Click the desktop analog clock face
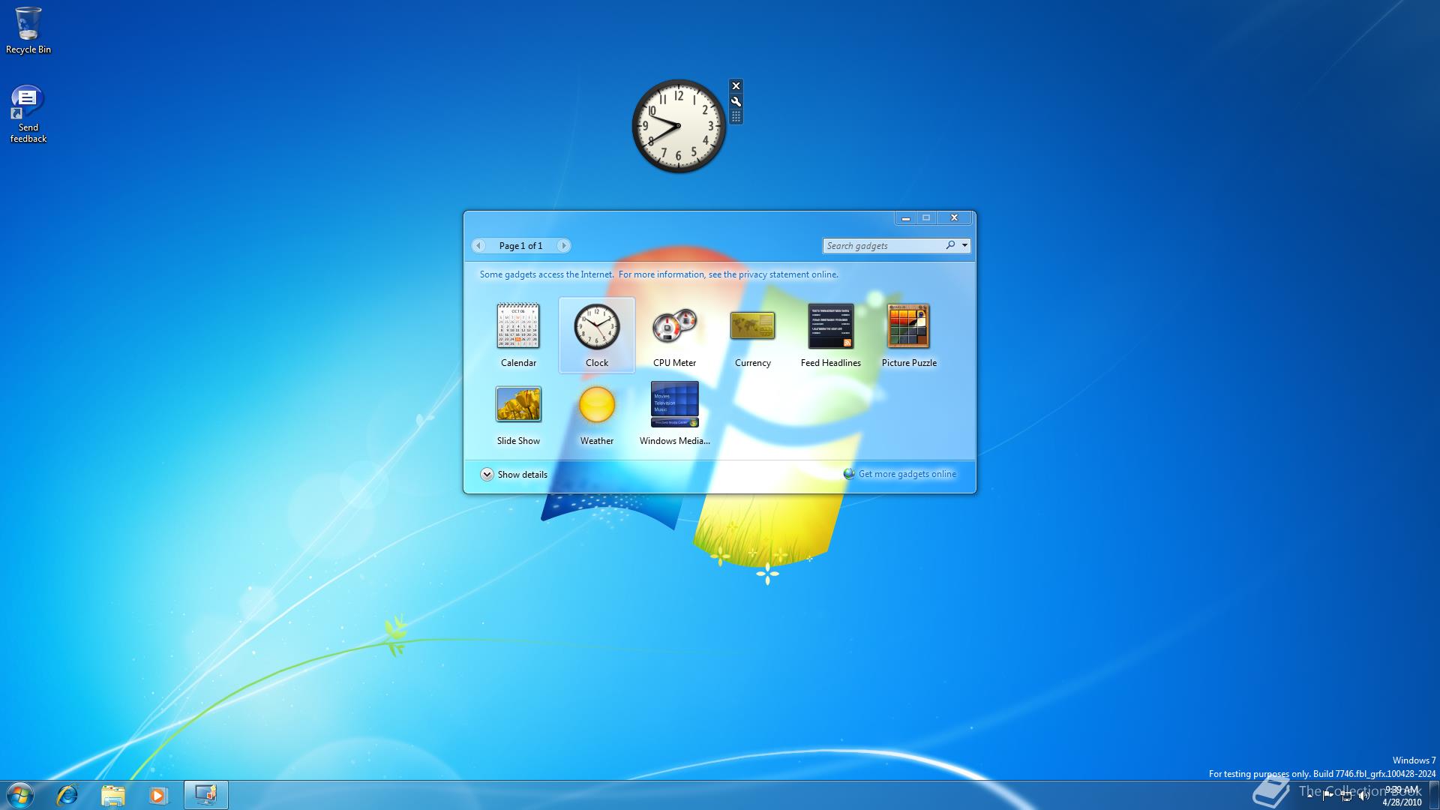1440x810 pixels. (x=679, y=126)
